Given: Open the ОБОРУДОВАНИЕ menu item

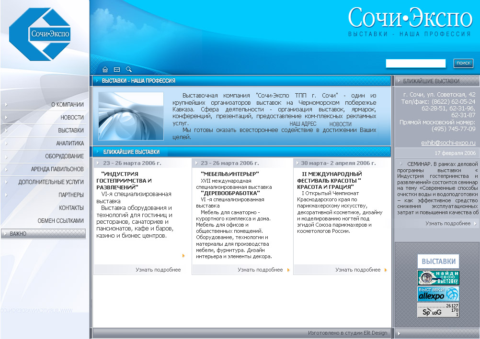Looking at the screenshot, I should 64,156.
